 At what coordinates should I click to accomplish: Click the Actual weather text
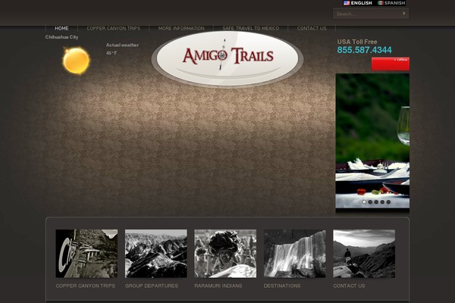(x=122, y=45)
